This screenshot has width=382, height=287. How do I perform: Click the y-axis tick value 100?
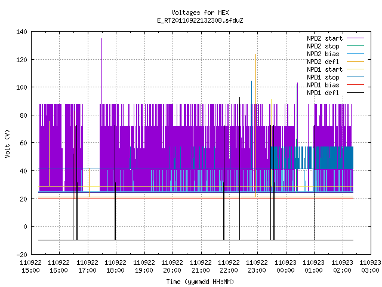click(21, 87)
